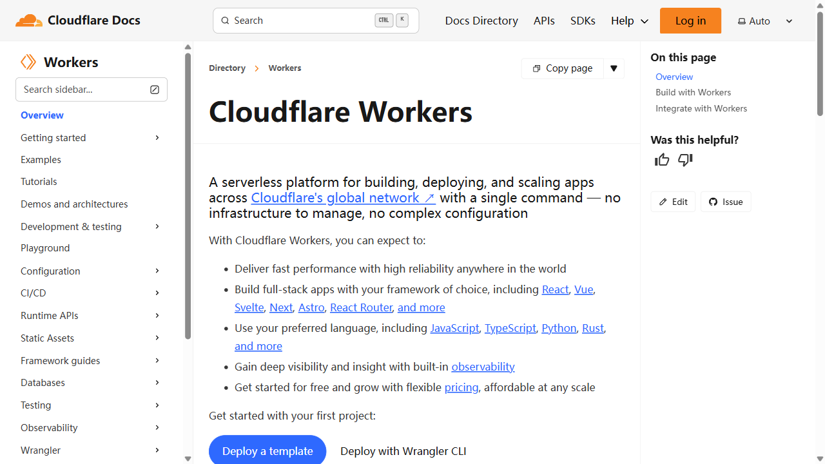Screen dimensions: 825x464
Task: Open the Copy page dropdown arrow
Action: pos(613,68)
